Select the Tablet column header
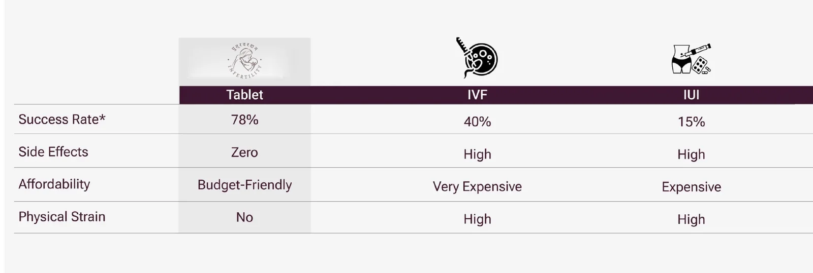 point(244,95)
